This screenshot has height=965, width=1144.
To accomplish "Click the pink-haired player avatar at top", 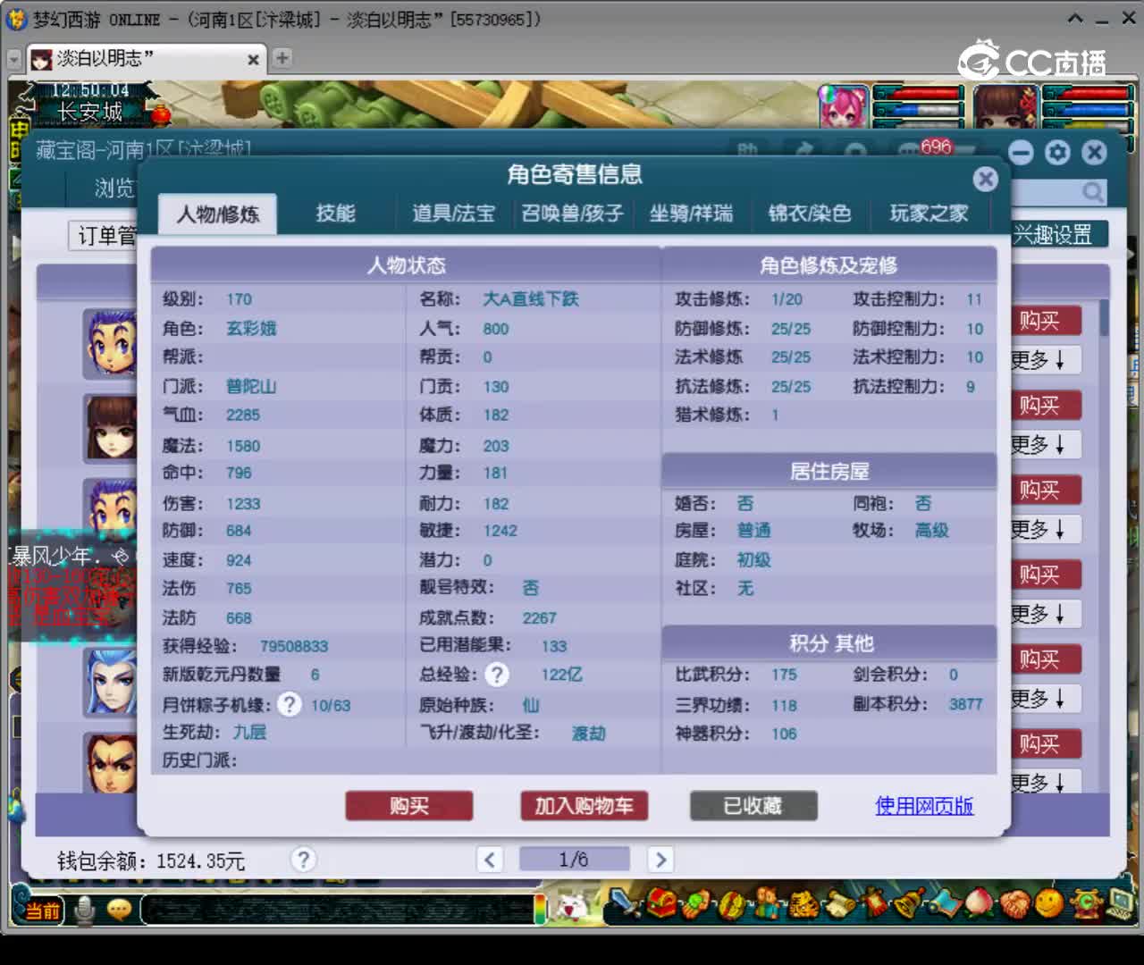I will tap(844, 107).
